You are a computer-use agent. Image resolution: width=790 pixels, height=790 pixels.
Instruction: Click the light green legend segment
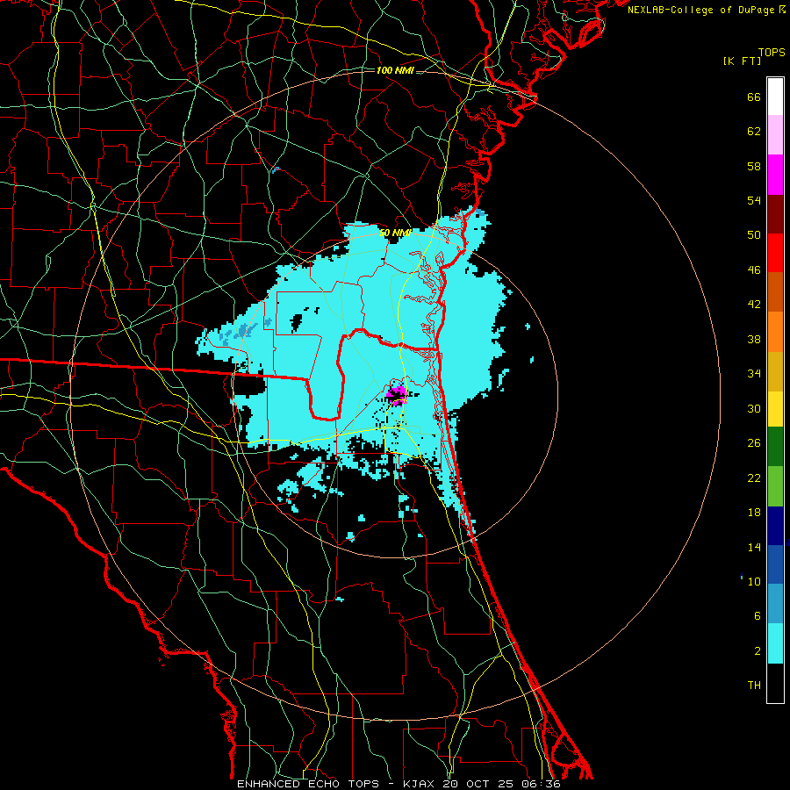click(x=775, y=486)
